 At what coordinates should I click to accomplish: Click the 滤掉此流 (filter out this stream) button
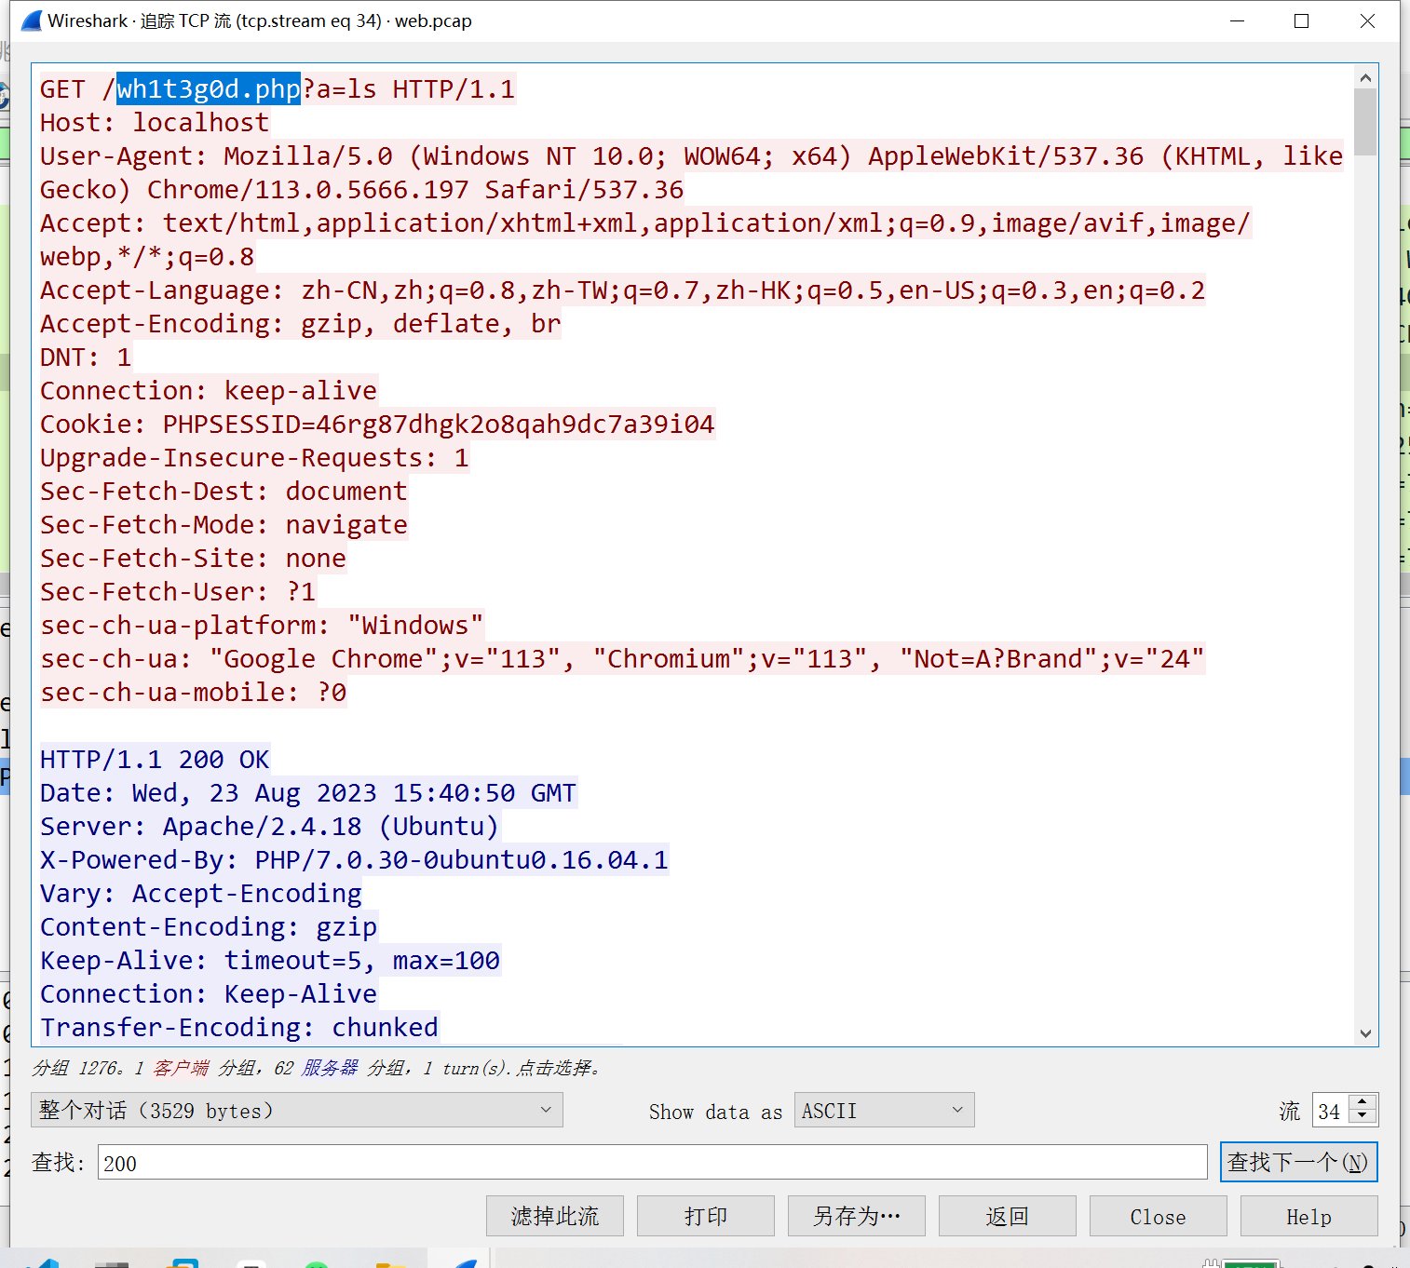[x=555, y=1216]
